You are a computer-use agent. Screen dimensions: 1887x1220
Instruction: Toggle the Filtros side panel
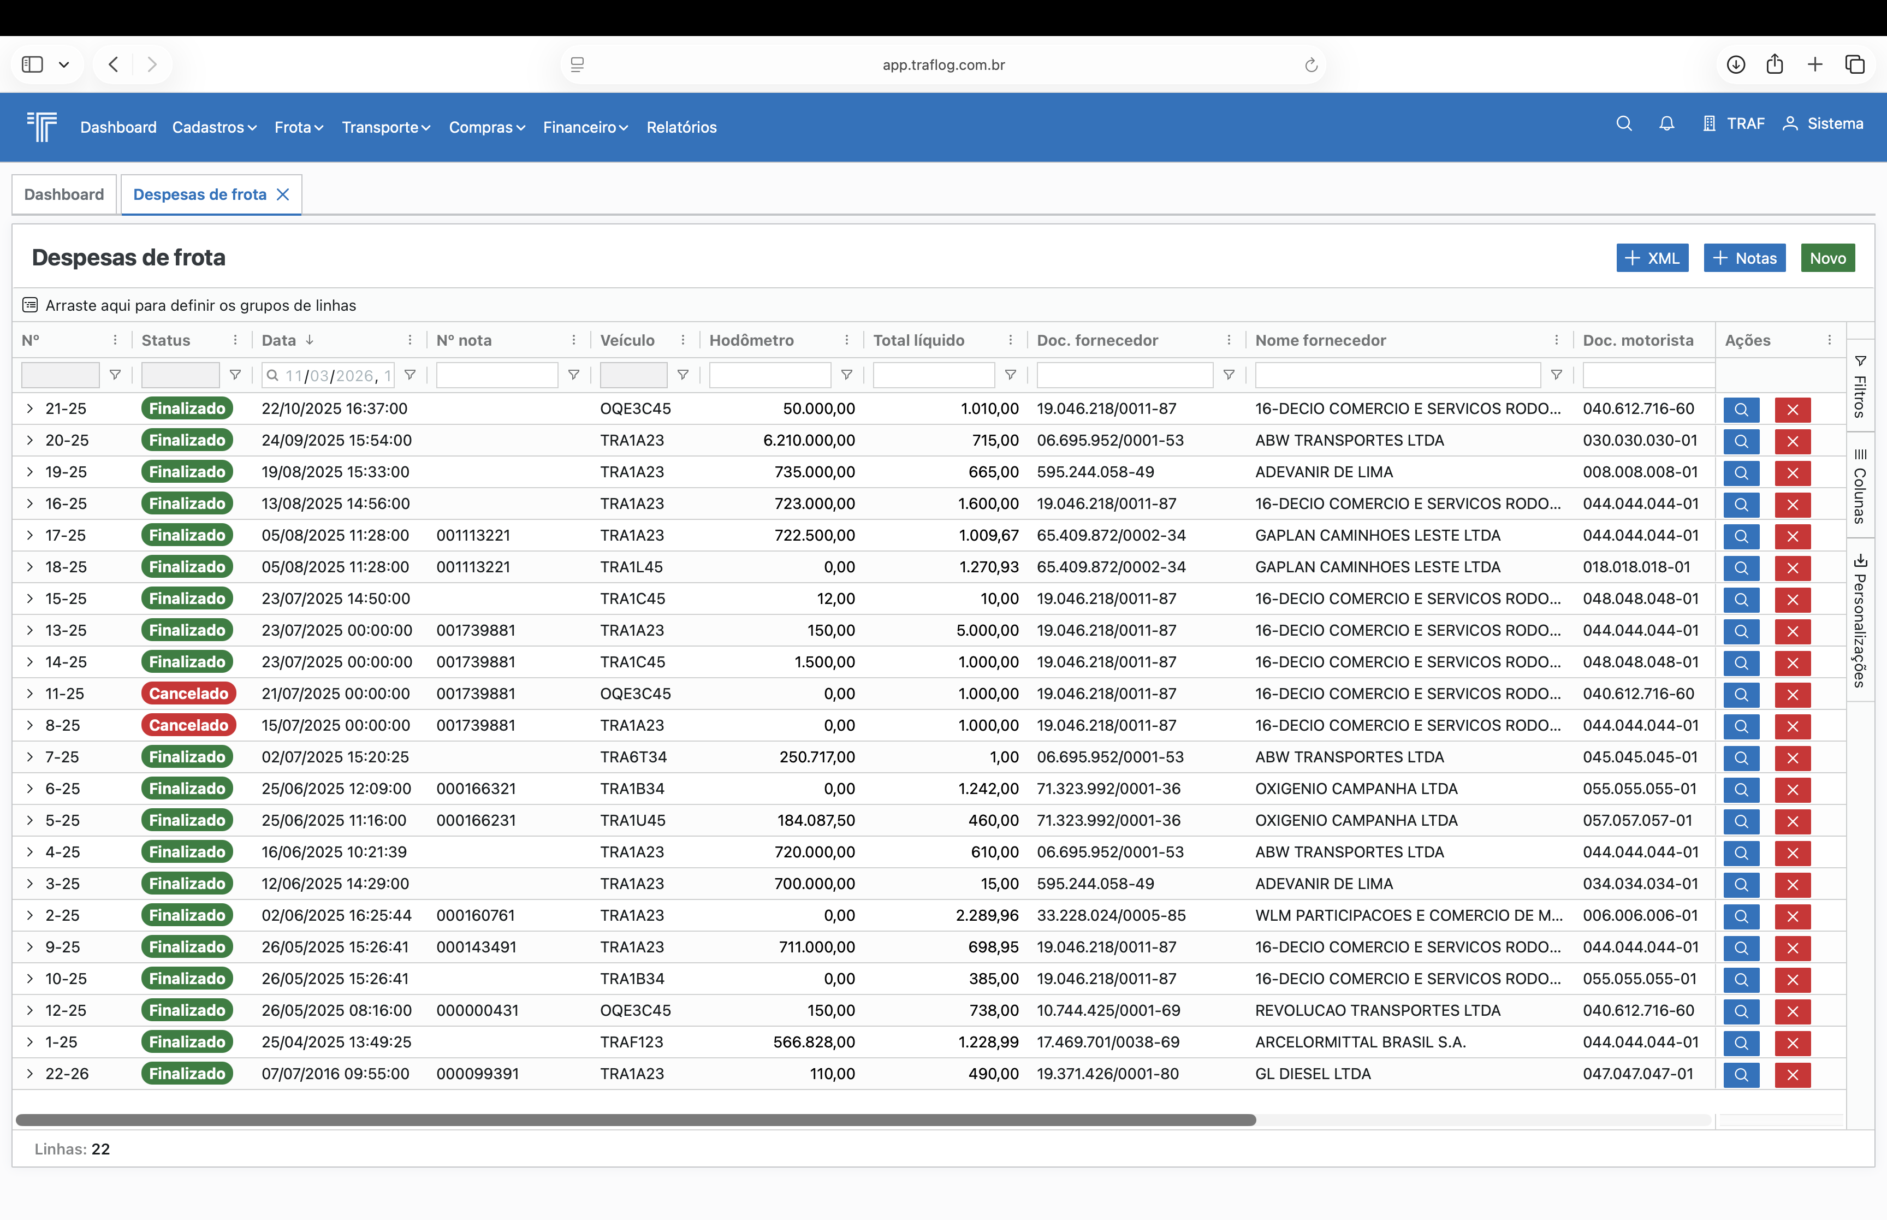(1860, 386)
